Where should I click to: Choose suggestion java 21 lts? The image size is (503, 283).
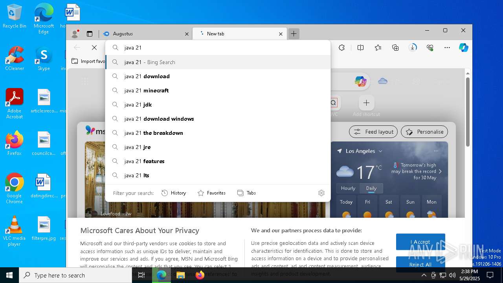click(x=218, y=175)
